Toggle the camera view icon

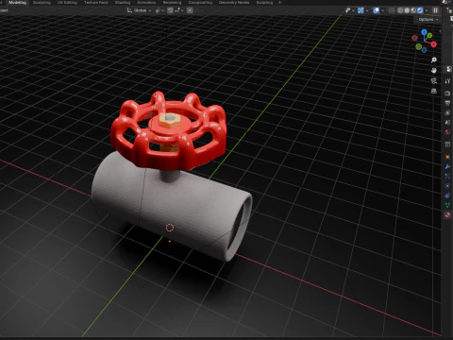click(434, 81)
